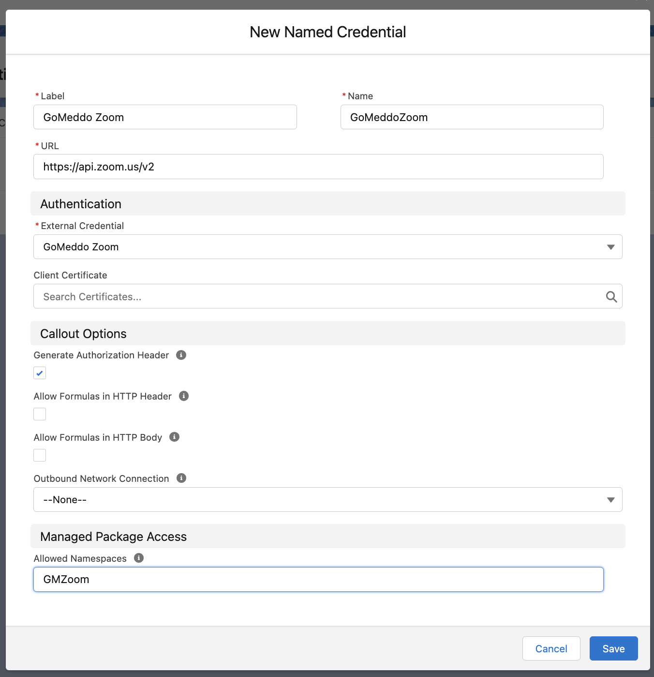Show help for Outbound Network Connection
Viewport: 654px width, 677px height.
click(x=181, y=478)
